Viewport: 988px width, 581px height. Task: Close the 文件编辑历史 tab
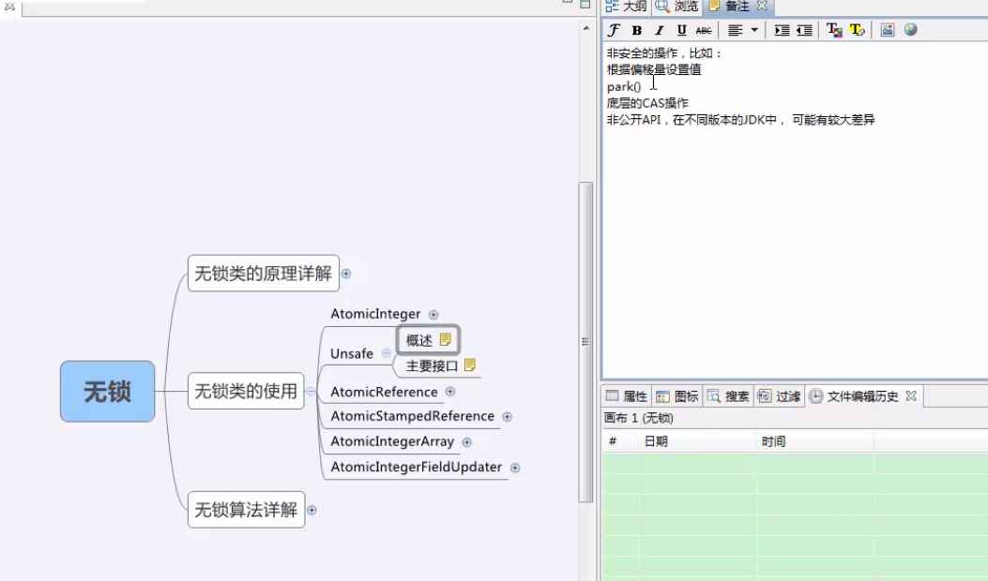[x=911, y=396]
